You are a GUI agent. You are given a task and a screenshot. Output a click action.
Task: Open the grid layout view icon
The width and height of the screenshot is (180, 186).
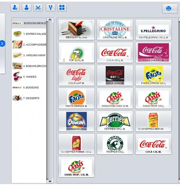[62, 8]
